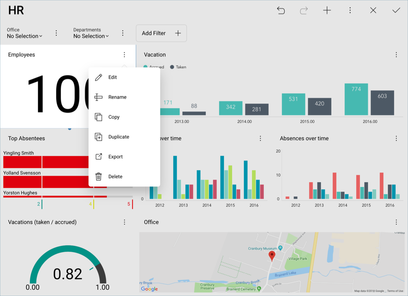Screen dimensions: 408x296
Task: Expand the Departments filter dropdown
Action: pyautogui.click(x=91, y=36)
